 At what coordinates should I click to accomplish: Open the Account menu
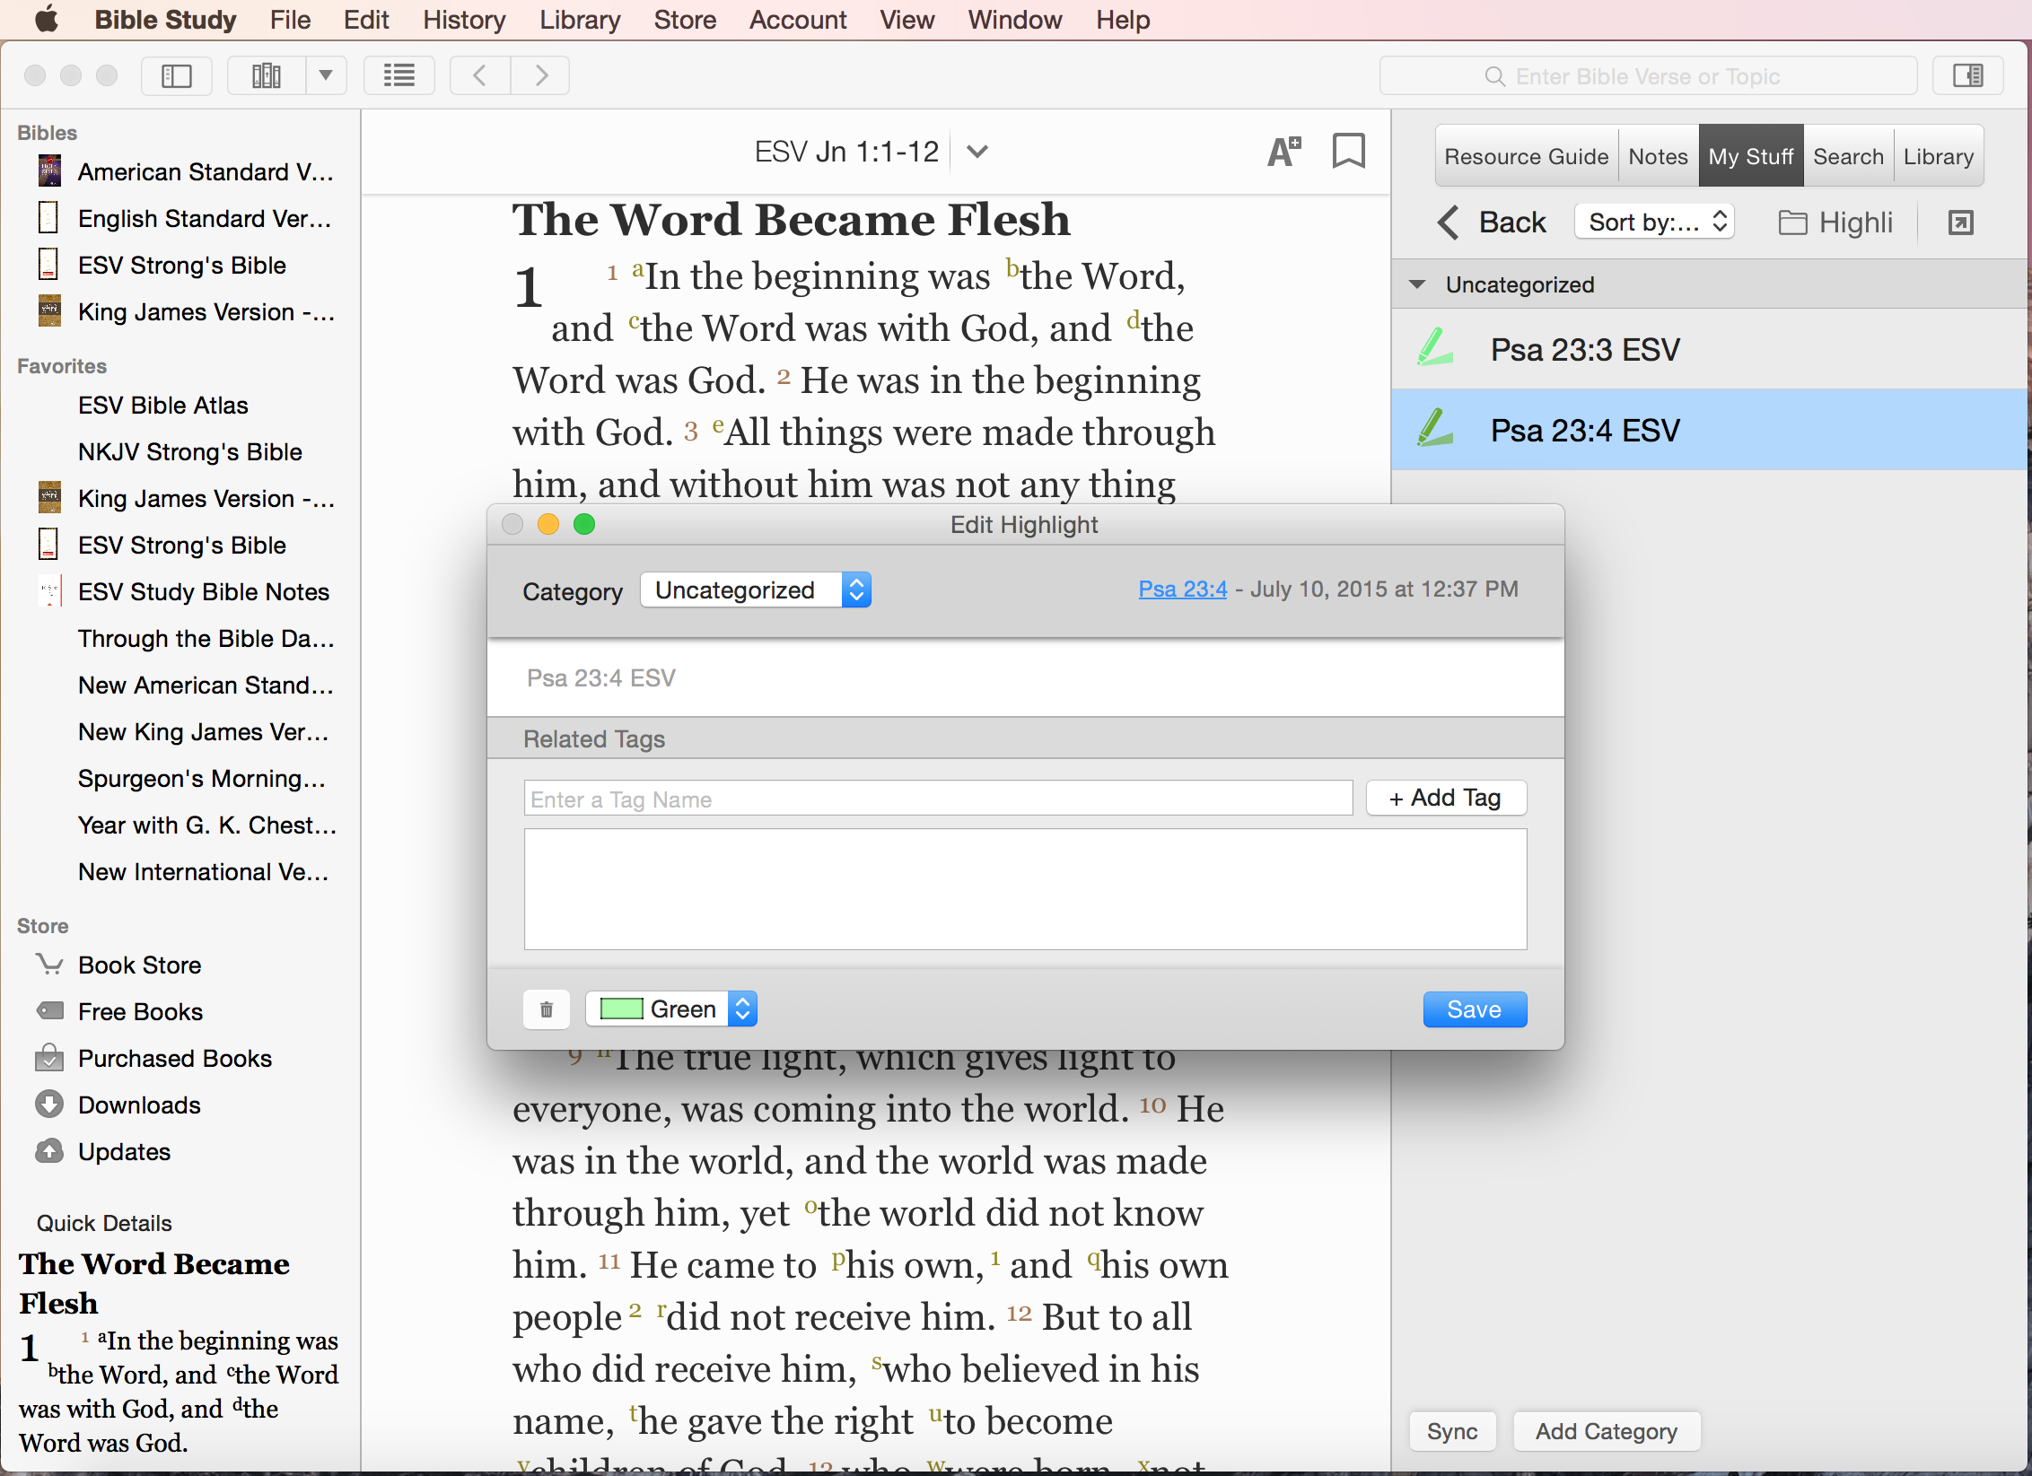click(x=798, y=20)
